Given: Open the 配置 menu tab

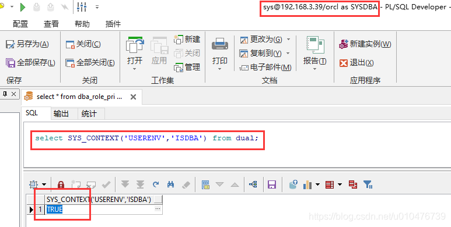Looking at the screenshot, I should (x=20, y=24).
